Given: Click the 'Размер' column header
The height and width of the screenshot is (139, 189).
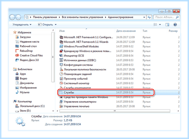Looking at the screenshot, I should [173, 31].
